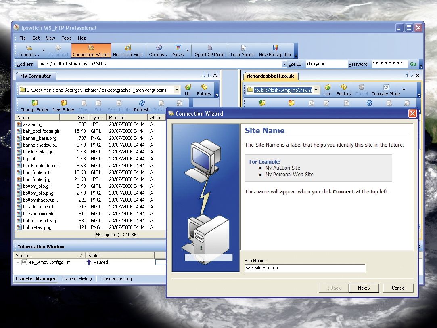Click Cancel in Connection Wizard
Viewport: 437px width, 328px height.
pyautogui.click(x=398, y=288)
